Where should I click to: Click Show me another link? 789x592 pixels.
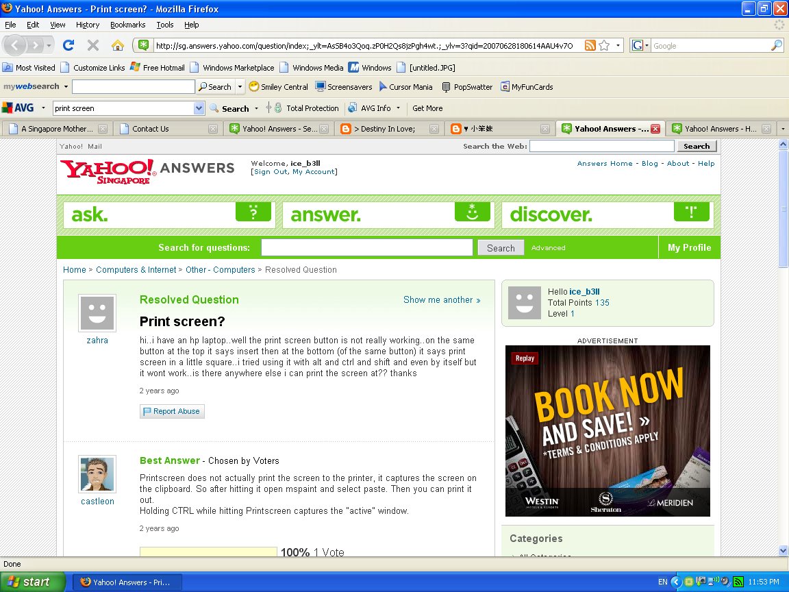442,300
